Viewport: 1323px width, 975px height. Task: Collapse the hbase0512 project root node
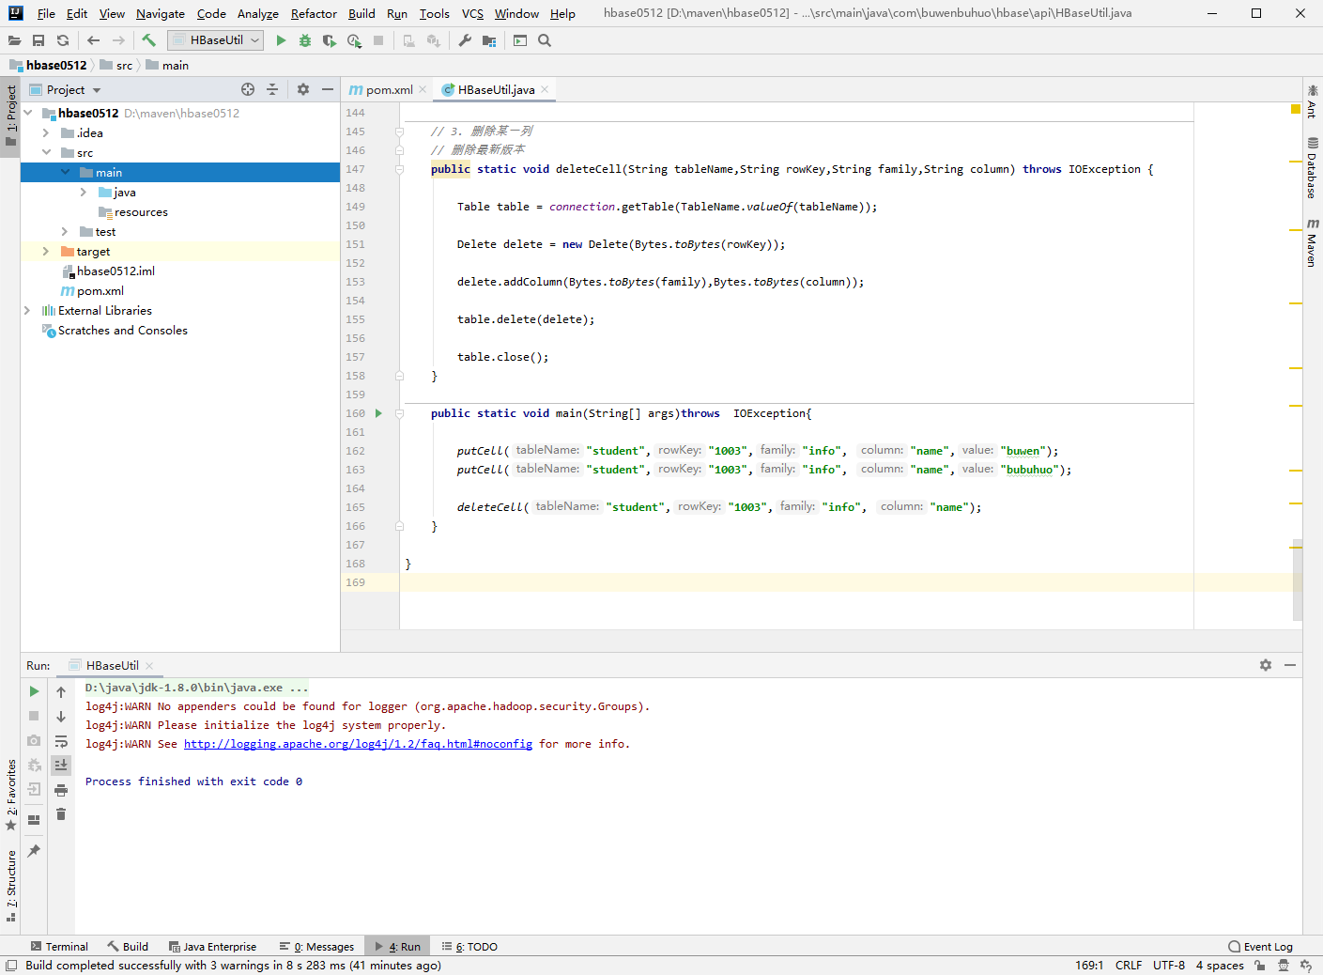[x=28, y=113]
